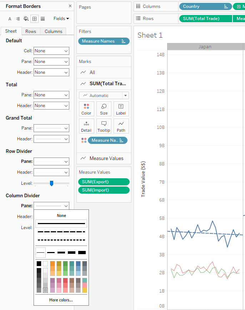Screen dimensions: 245x310
Task: Choose None in the line style popup
Action: click(x=61, y=215)
